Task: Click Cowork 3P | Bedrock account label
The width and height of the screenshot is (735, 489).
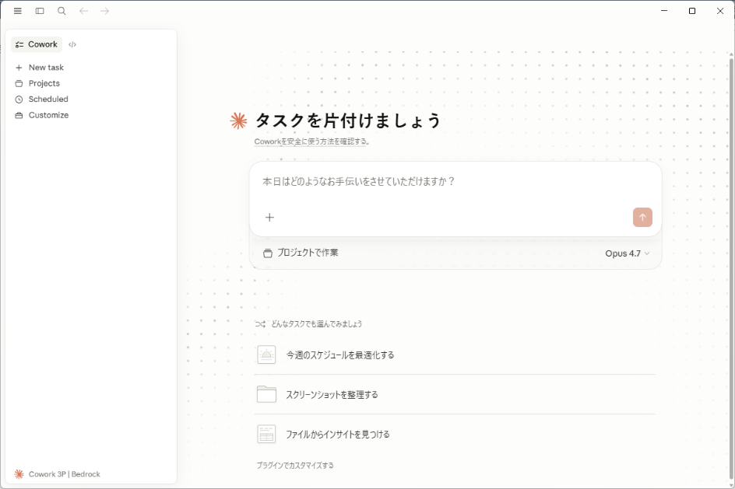Action: pyautogui.click(x=64, y=474)
